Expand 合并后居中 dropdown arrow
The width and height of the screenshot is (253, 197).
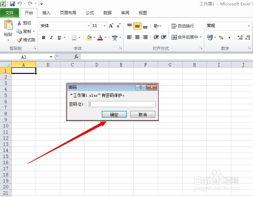tap(200, 37)
